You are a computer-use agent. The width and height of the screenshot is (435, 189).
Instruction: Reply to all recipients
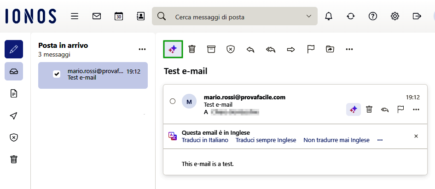pos(271,49)
